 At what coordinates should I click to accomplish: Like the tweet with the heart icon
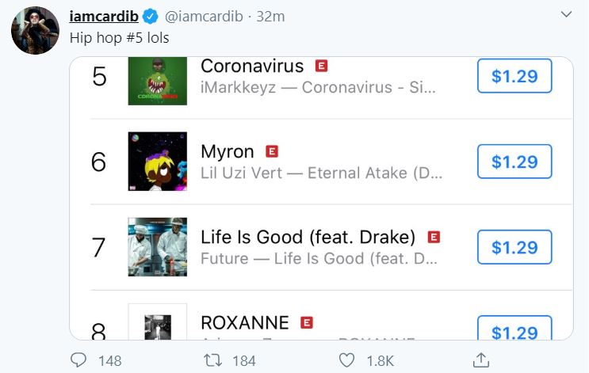pyautogui.click(x=346, y=360)
